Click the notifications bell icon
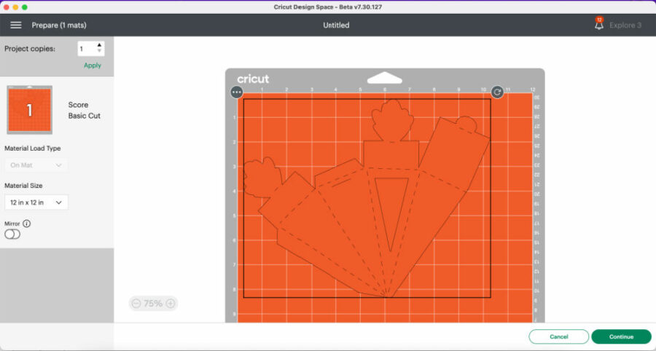Screen dimensions: 656x351 tap(599, 25)
